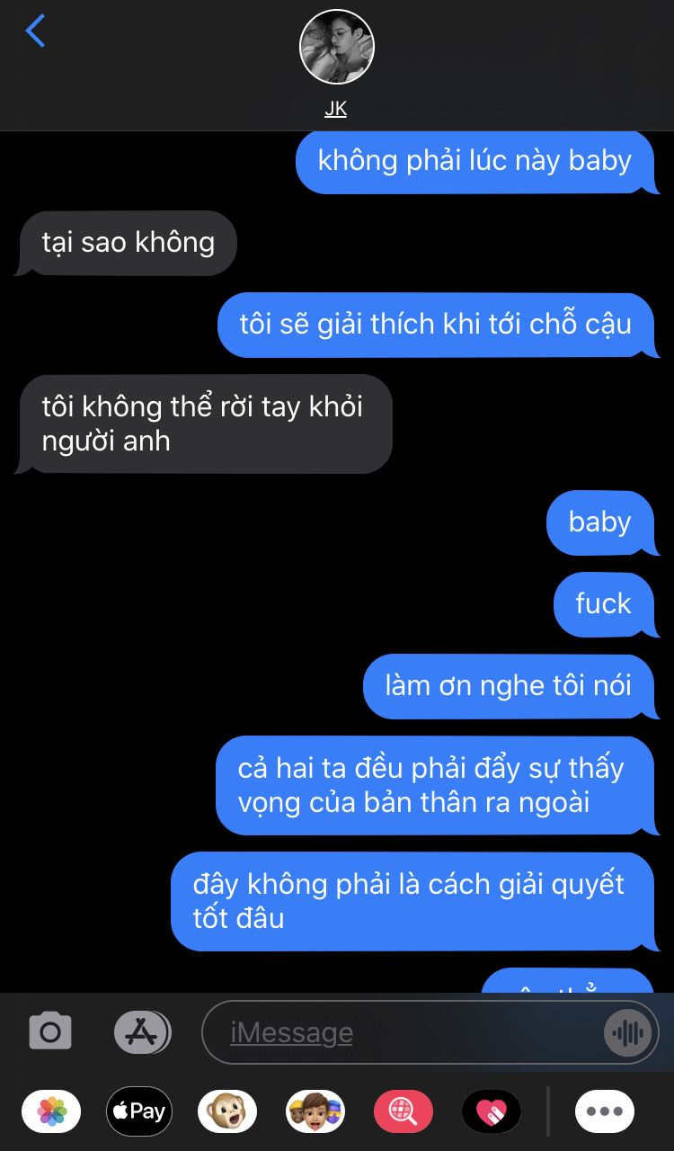This screenshot has height=1151, width=674.
Task: Open the camera icon
Action: click(x=50, y=1032)
